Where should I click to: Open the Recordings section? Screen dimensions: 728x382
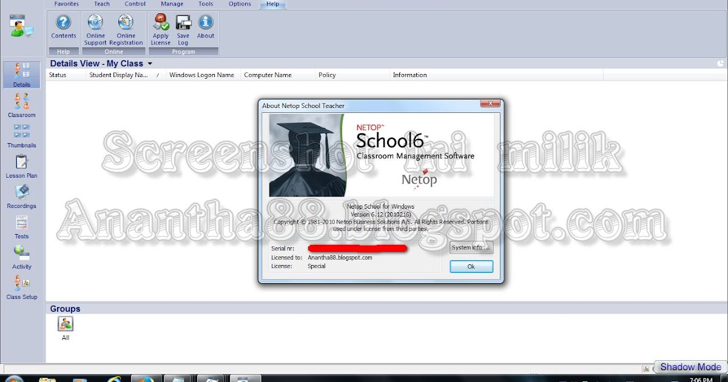[x=22, y=196]
